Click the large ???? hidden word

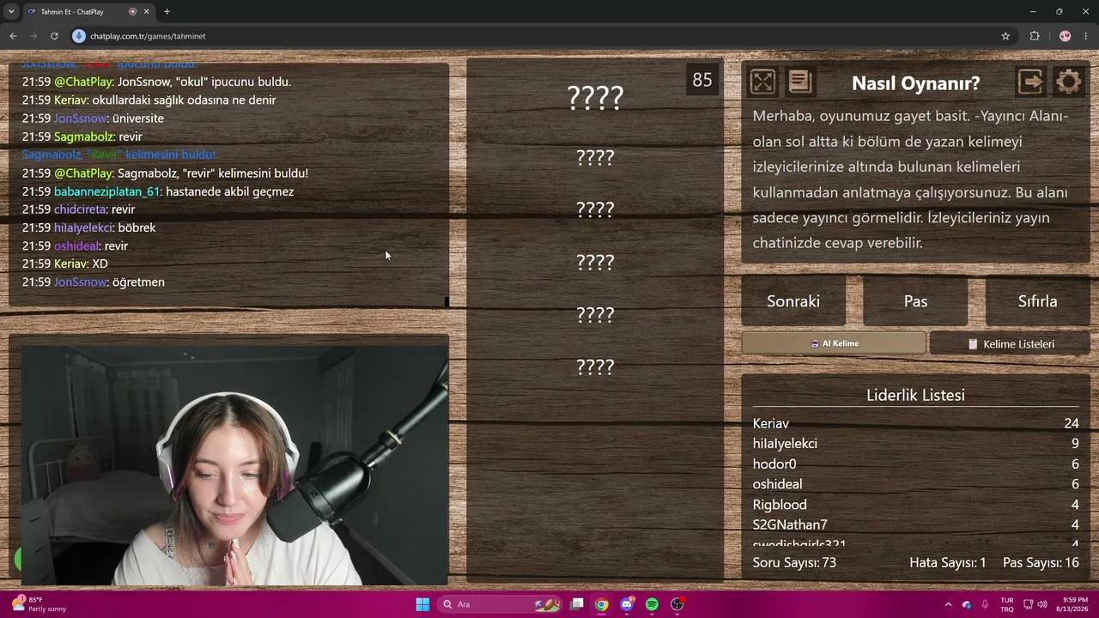(x=595, y=98)
